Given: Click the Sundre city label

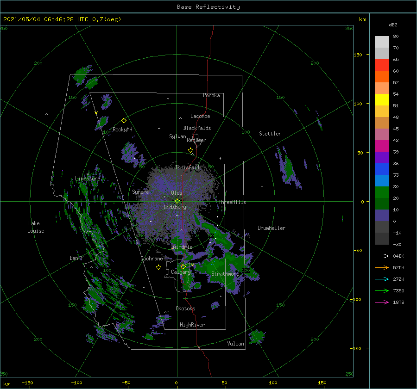Looking at the screenshot, I should pyautogui.click(x=140, y=191).
